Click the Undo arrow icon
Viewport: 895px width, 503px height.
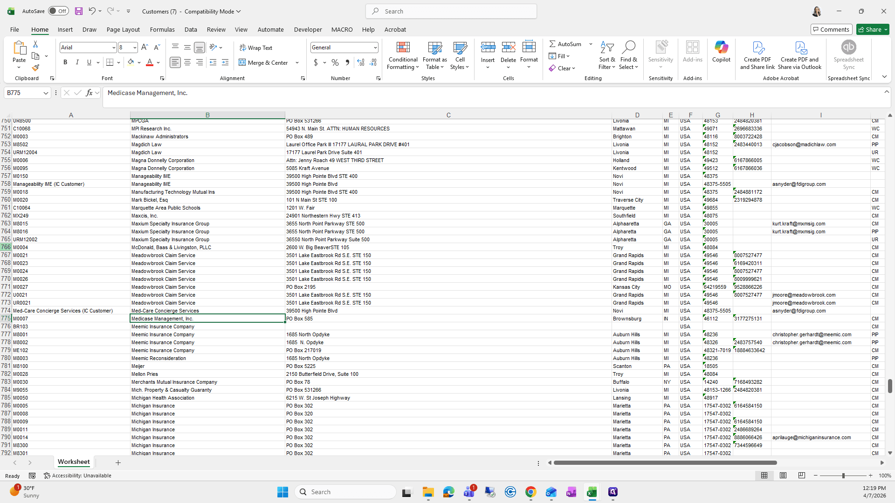point(92,11)
